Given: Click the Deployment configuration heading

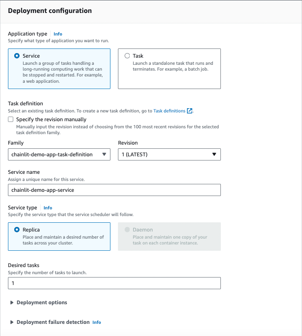Looking at the screenshot, I should tap(50, 10).
